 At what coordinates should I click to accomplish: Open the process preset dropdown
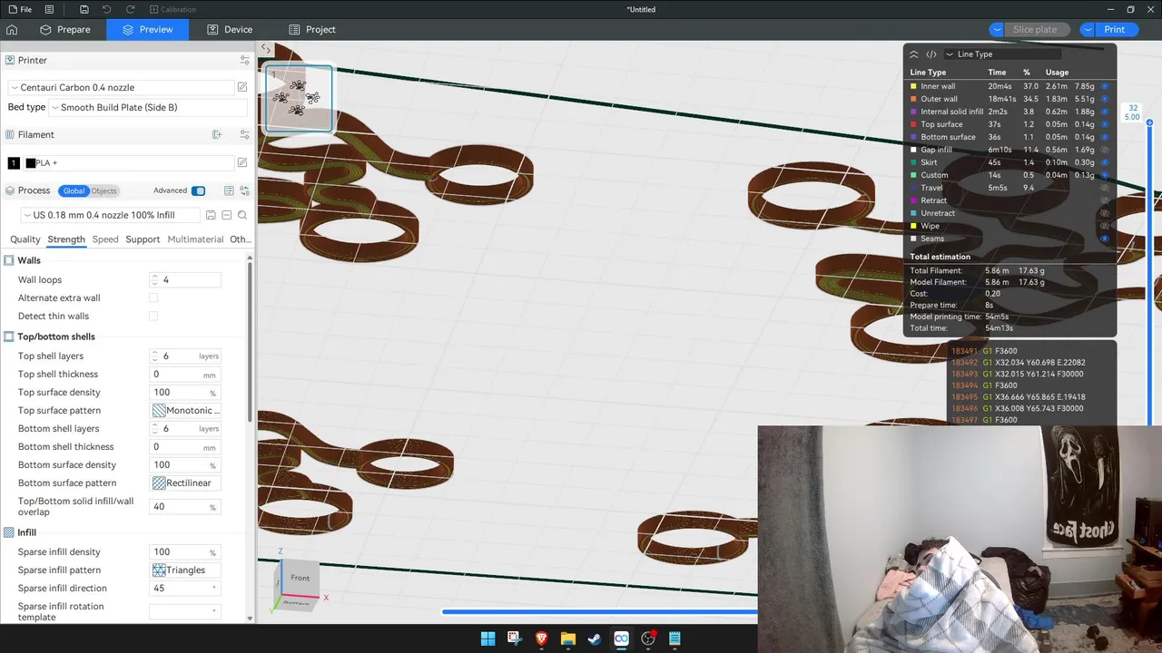pos(111,215)
